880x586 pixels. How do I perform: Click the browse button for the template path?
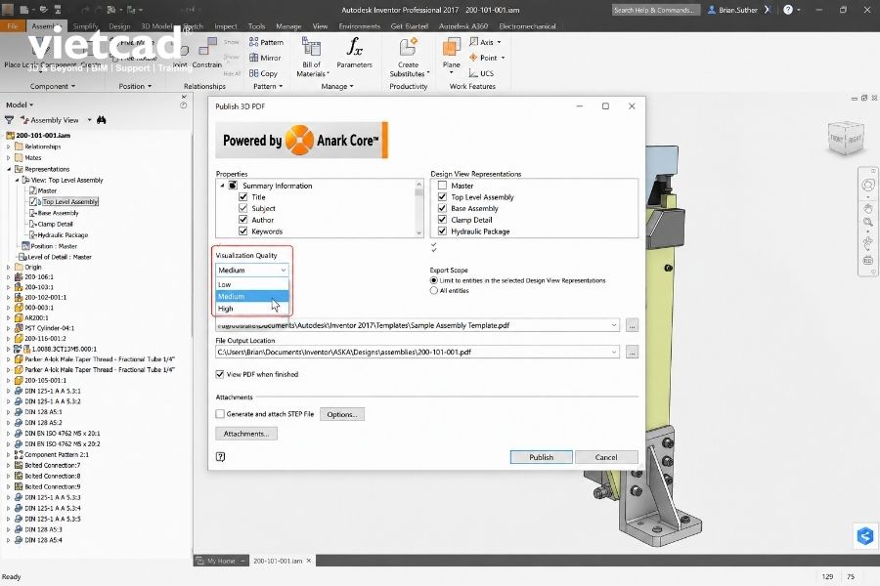coord(632,325)
